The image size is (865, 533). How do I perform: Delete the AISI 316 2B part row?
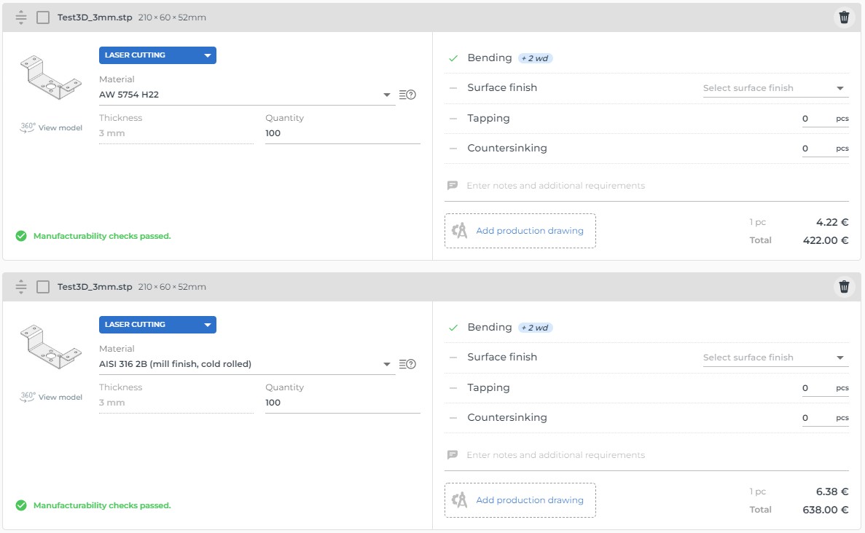point(843,287)
